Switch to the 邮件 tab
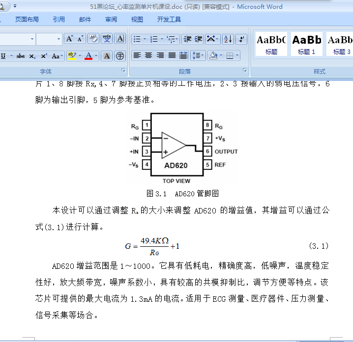The image size is (353, 342). (x=85, y=20)
